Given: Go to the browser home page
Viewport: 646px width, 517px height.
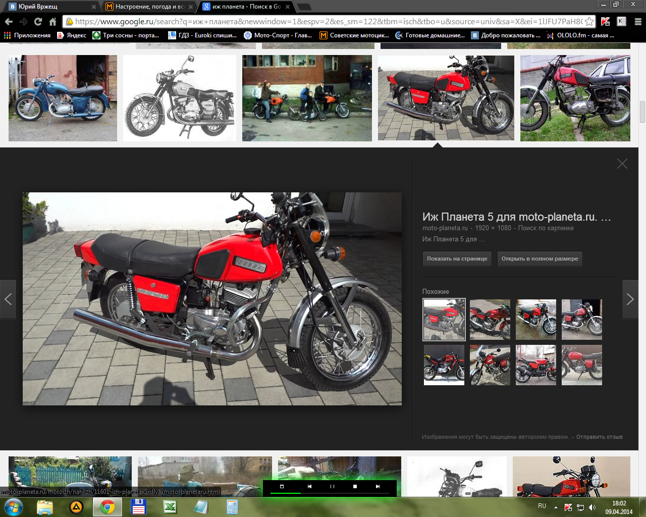Looking at the screenshot, I should [x=52, y=22].
